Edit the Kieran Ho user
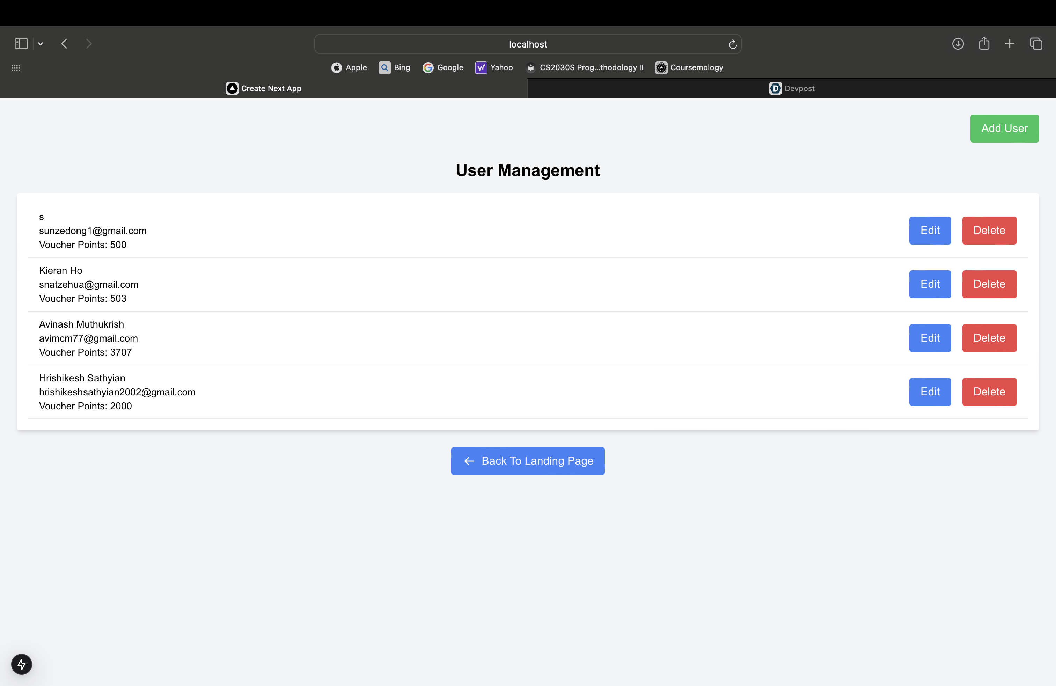Image resolution: width=1056 pixels, height=686 pixels. point(930,284)
